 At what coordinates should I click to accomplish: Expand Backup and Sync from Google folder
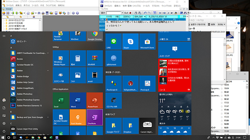pyautogui.click(x=48, y=117)
